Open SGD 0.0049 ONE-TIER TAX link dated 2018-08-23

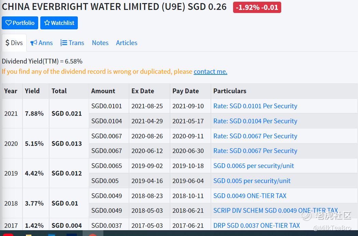coord(250,196)
